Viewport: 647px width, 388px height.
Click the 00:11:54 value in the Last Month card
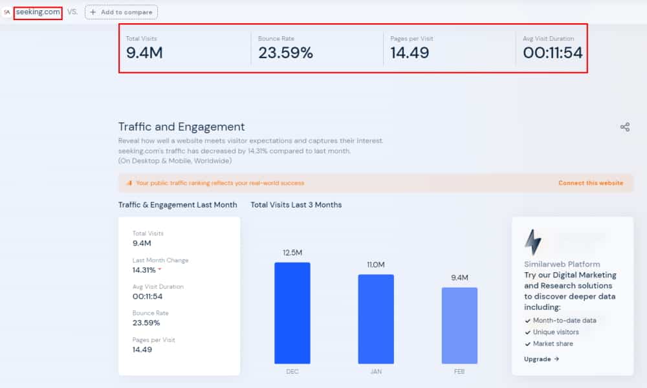(148, 296)
